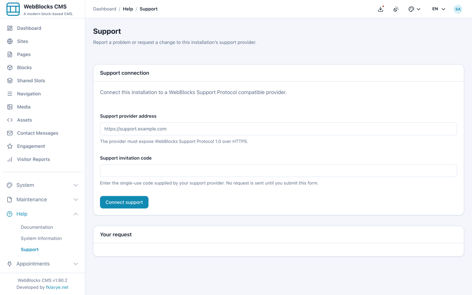Collapse the Help sidebar section
This screenshot has height=295, width=472.
(42, 214)
